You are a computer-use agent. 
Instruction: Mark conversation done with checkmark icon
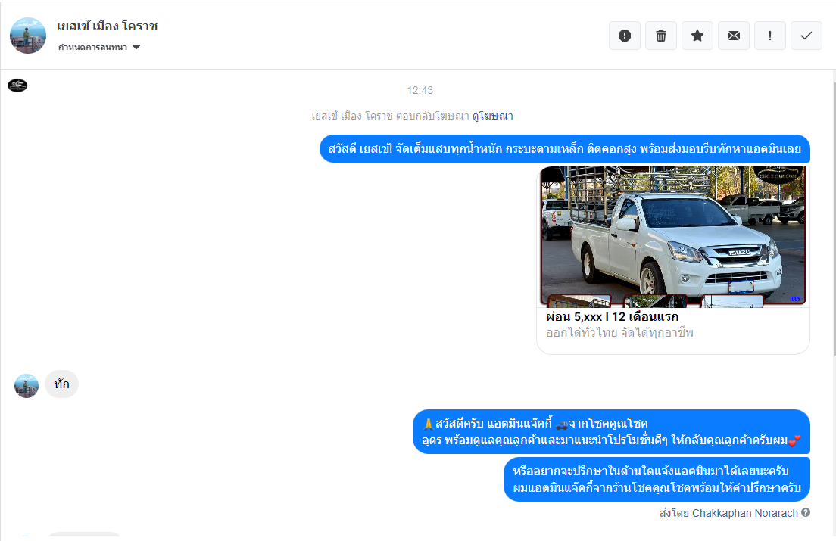click(x=806, y=36)
